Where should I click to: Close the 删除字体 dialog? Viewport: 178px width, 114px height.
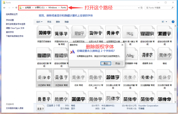tap(123, 45)
